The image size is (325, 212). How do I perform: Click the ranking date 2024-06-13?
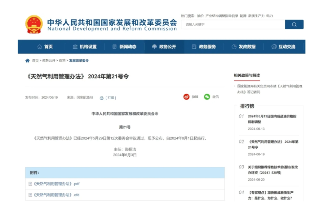pos(256,129)
